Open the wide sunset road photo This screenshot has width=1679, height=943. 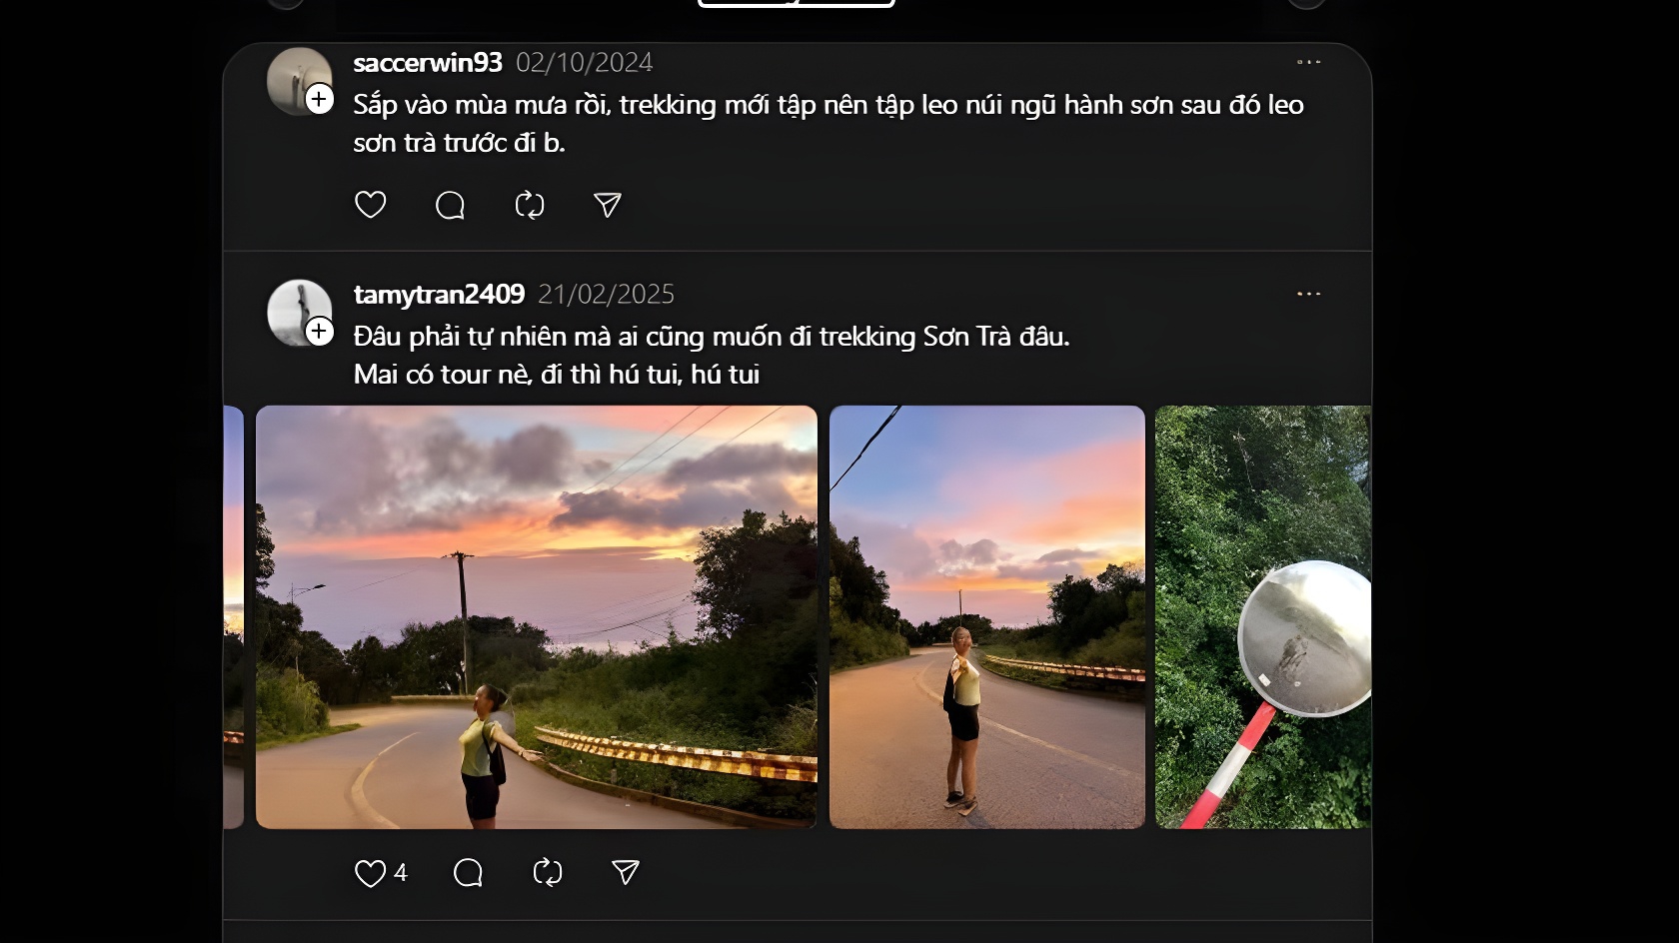tap(537, 616)
